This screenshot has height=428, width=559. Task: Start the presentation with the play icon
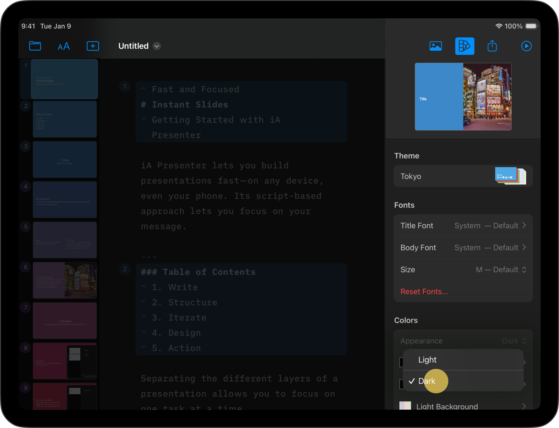(526, 46)
